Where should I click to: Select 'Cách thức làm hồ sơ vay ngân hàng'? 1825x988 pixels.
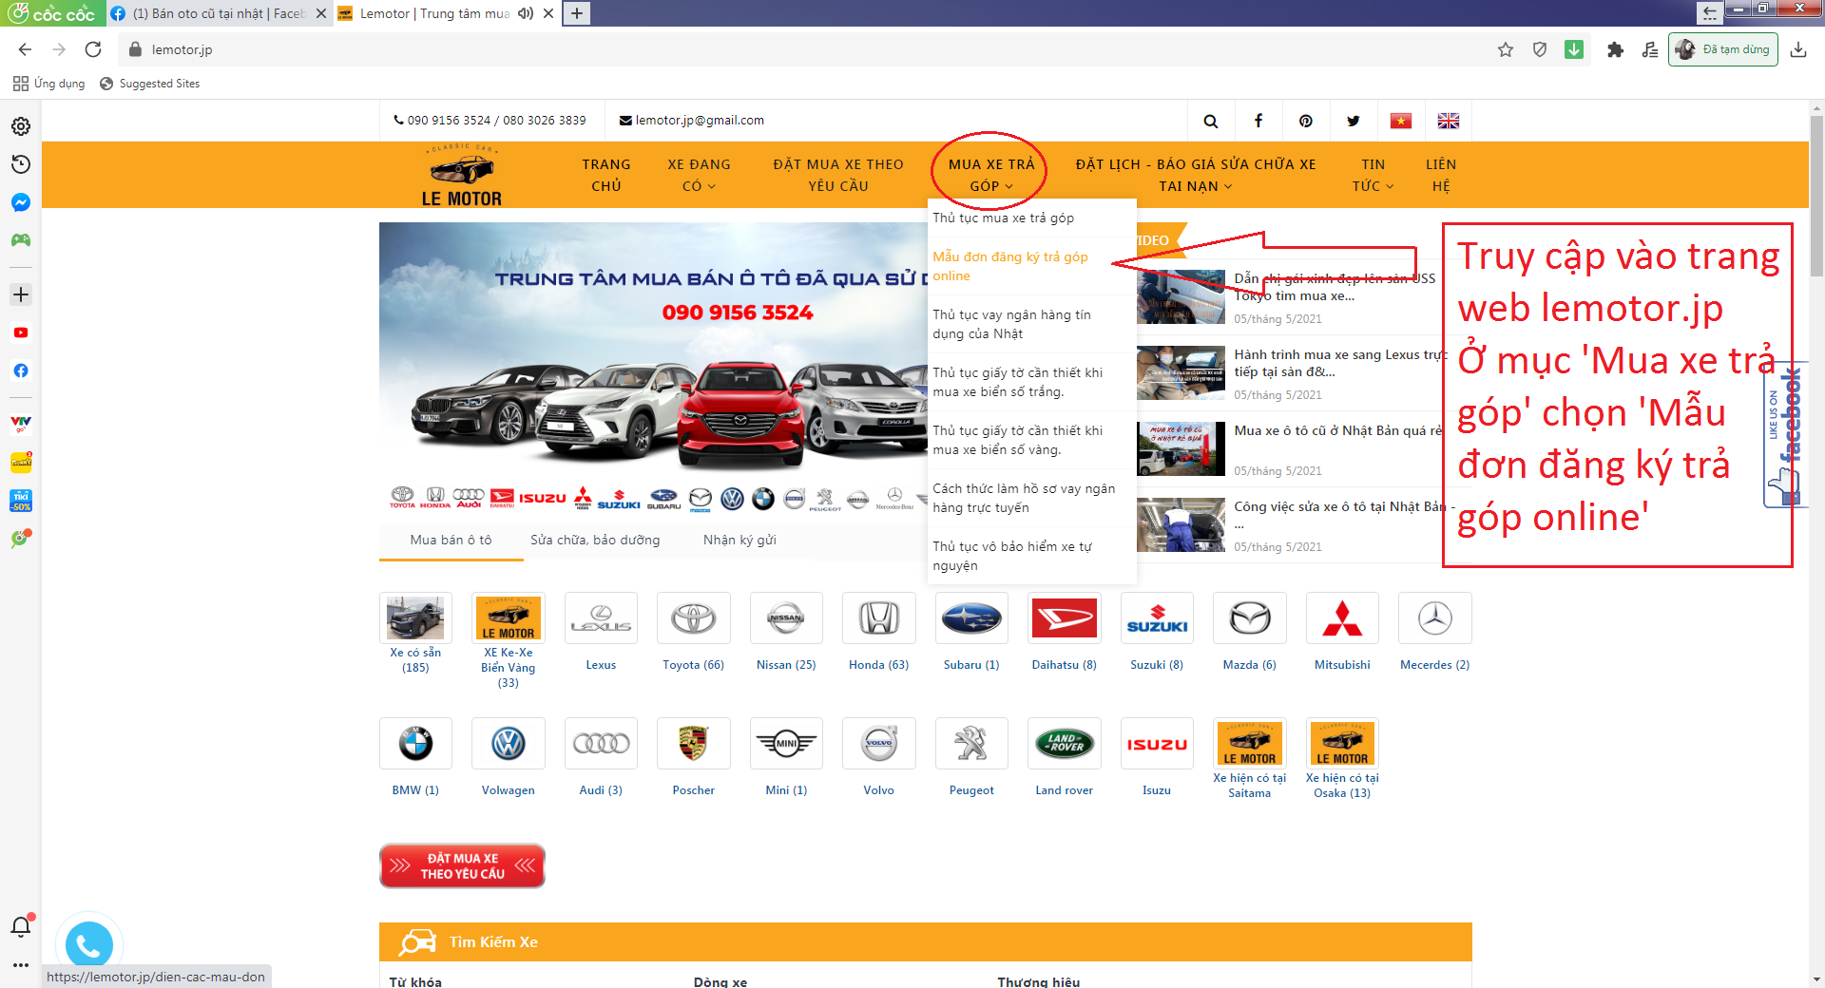(x=1024, y=498)
